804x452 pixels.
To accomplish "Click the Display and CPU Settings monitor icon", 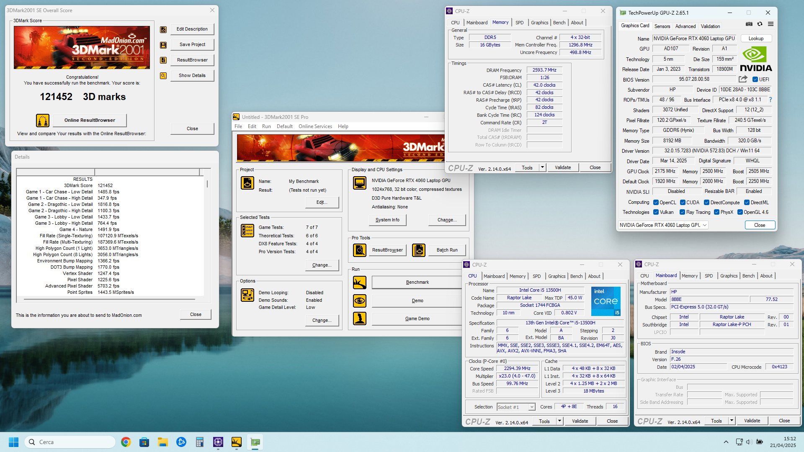I will pos(360,183).
